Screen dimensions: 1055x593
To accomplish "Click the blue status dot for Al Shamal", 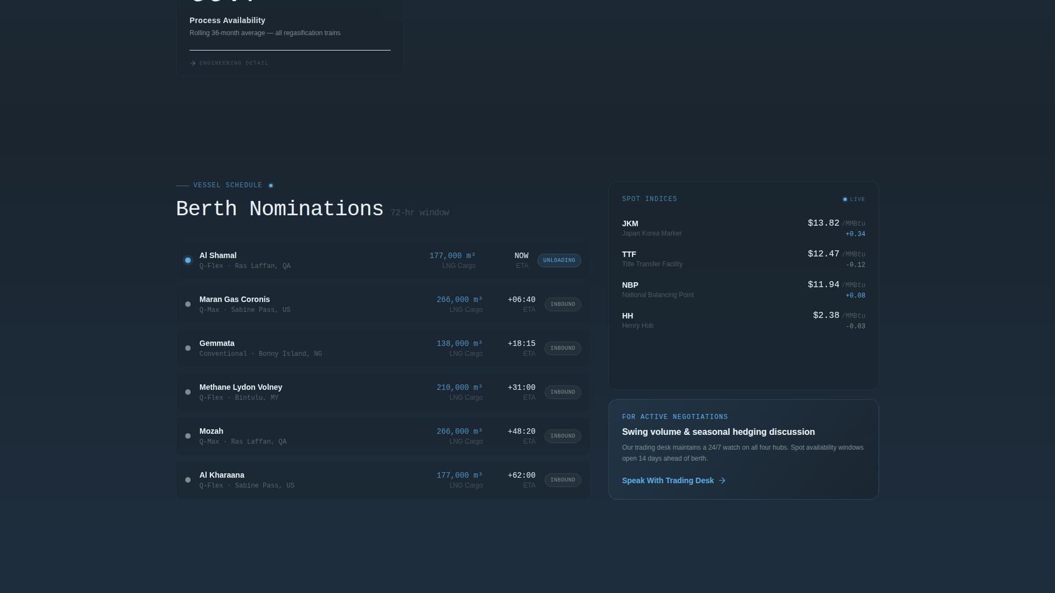I will click(188, 260).
